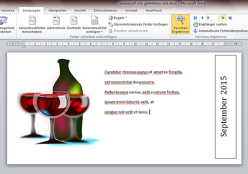Viewport: 248px width, 174px height.
Task: Click Seriendruckfelder hervorheben icon
Action: tap(32, 21)
